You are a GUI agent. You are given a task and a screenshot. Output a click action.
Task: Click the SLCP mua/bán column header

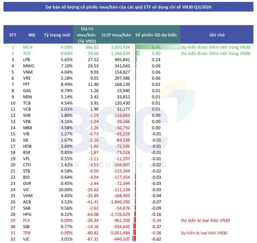tap(116, 35)
